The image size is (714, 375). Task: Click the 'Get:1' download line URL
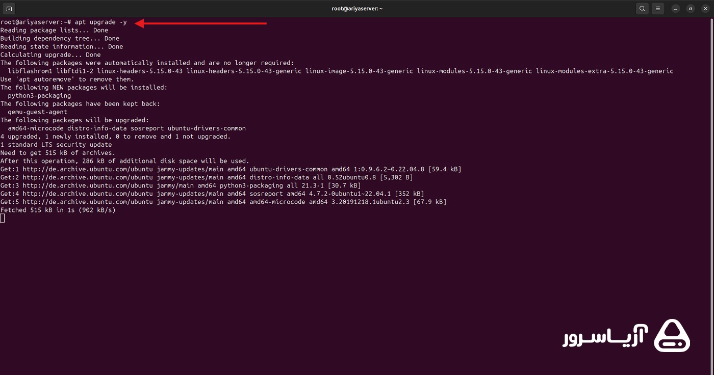coord(88,169)
